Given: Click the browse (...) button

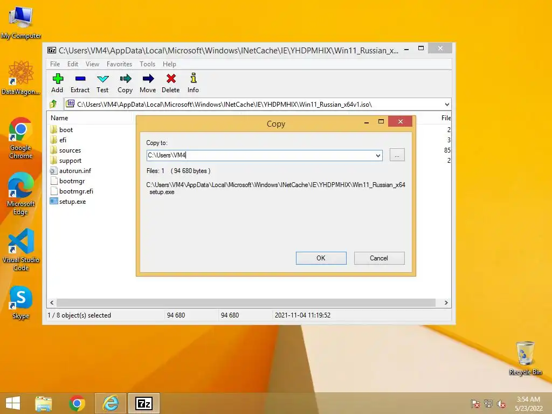Looking at the screenshot, I should click(x=397, y=155).
